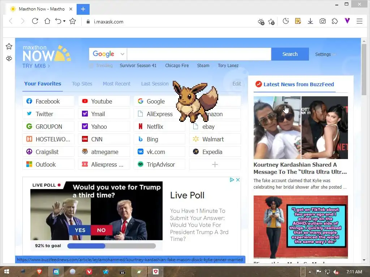The height and width of the screenshot is (277, 370).
Task: Open the Maxnote notes icon
Action: tap(298, 21)
